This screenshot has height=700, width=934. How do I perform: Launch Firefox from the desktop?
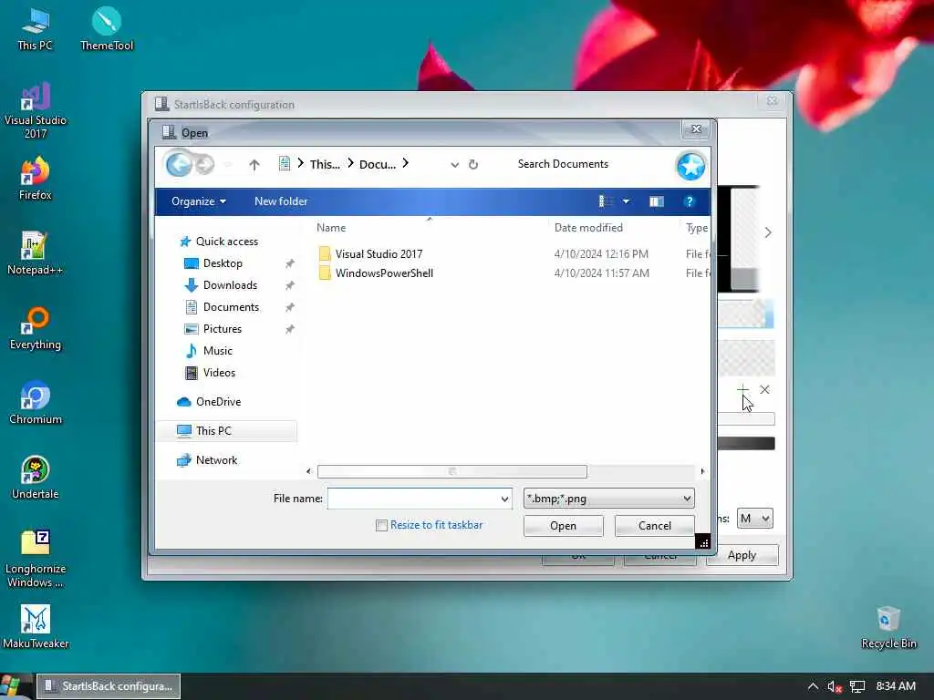[36, 179]
